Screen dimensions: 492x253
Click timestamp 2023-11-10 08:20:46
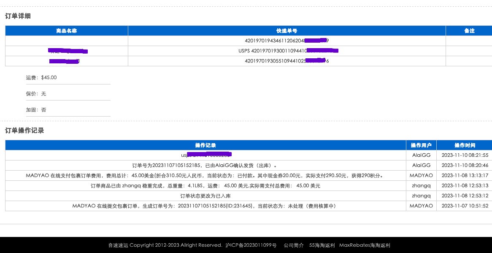[x=465, y=166]
